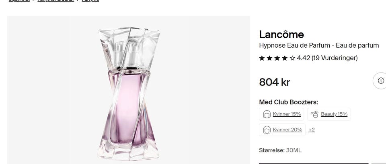Open the Kvinner 15% club offer link
This screenshot has width=386, height=164.
point(287,114)
